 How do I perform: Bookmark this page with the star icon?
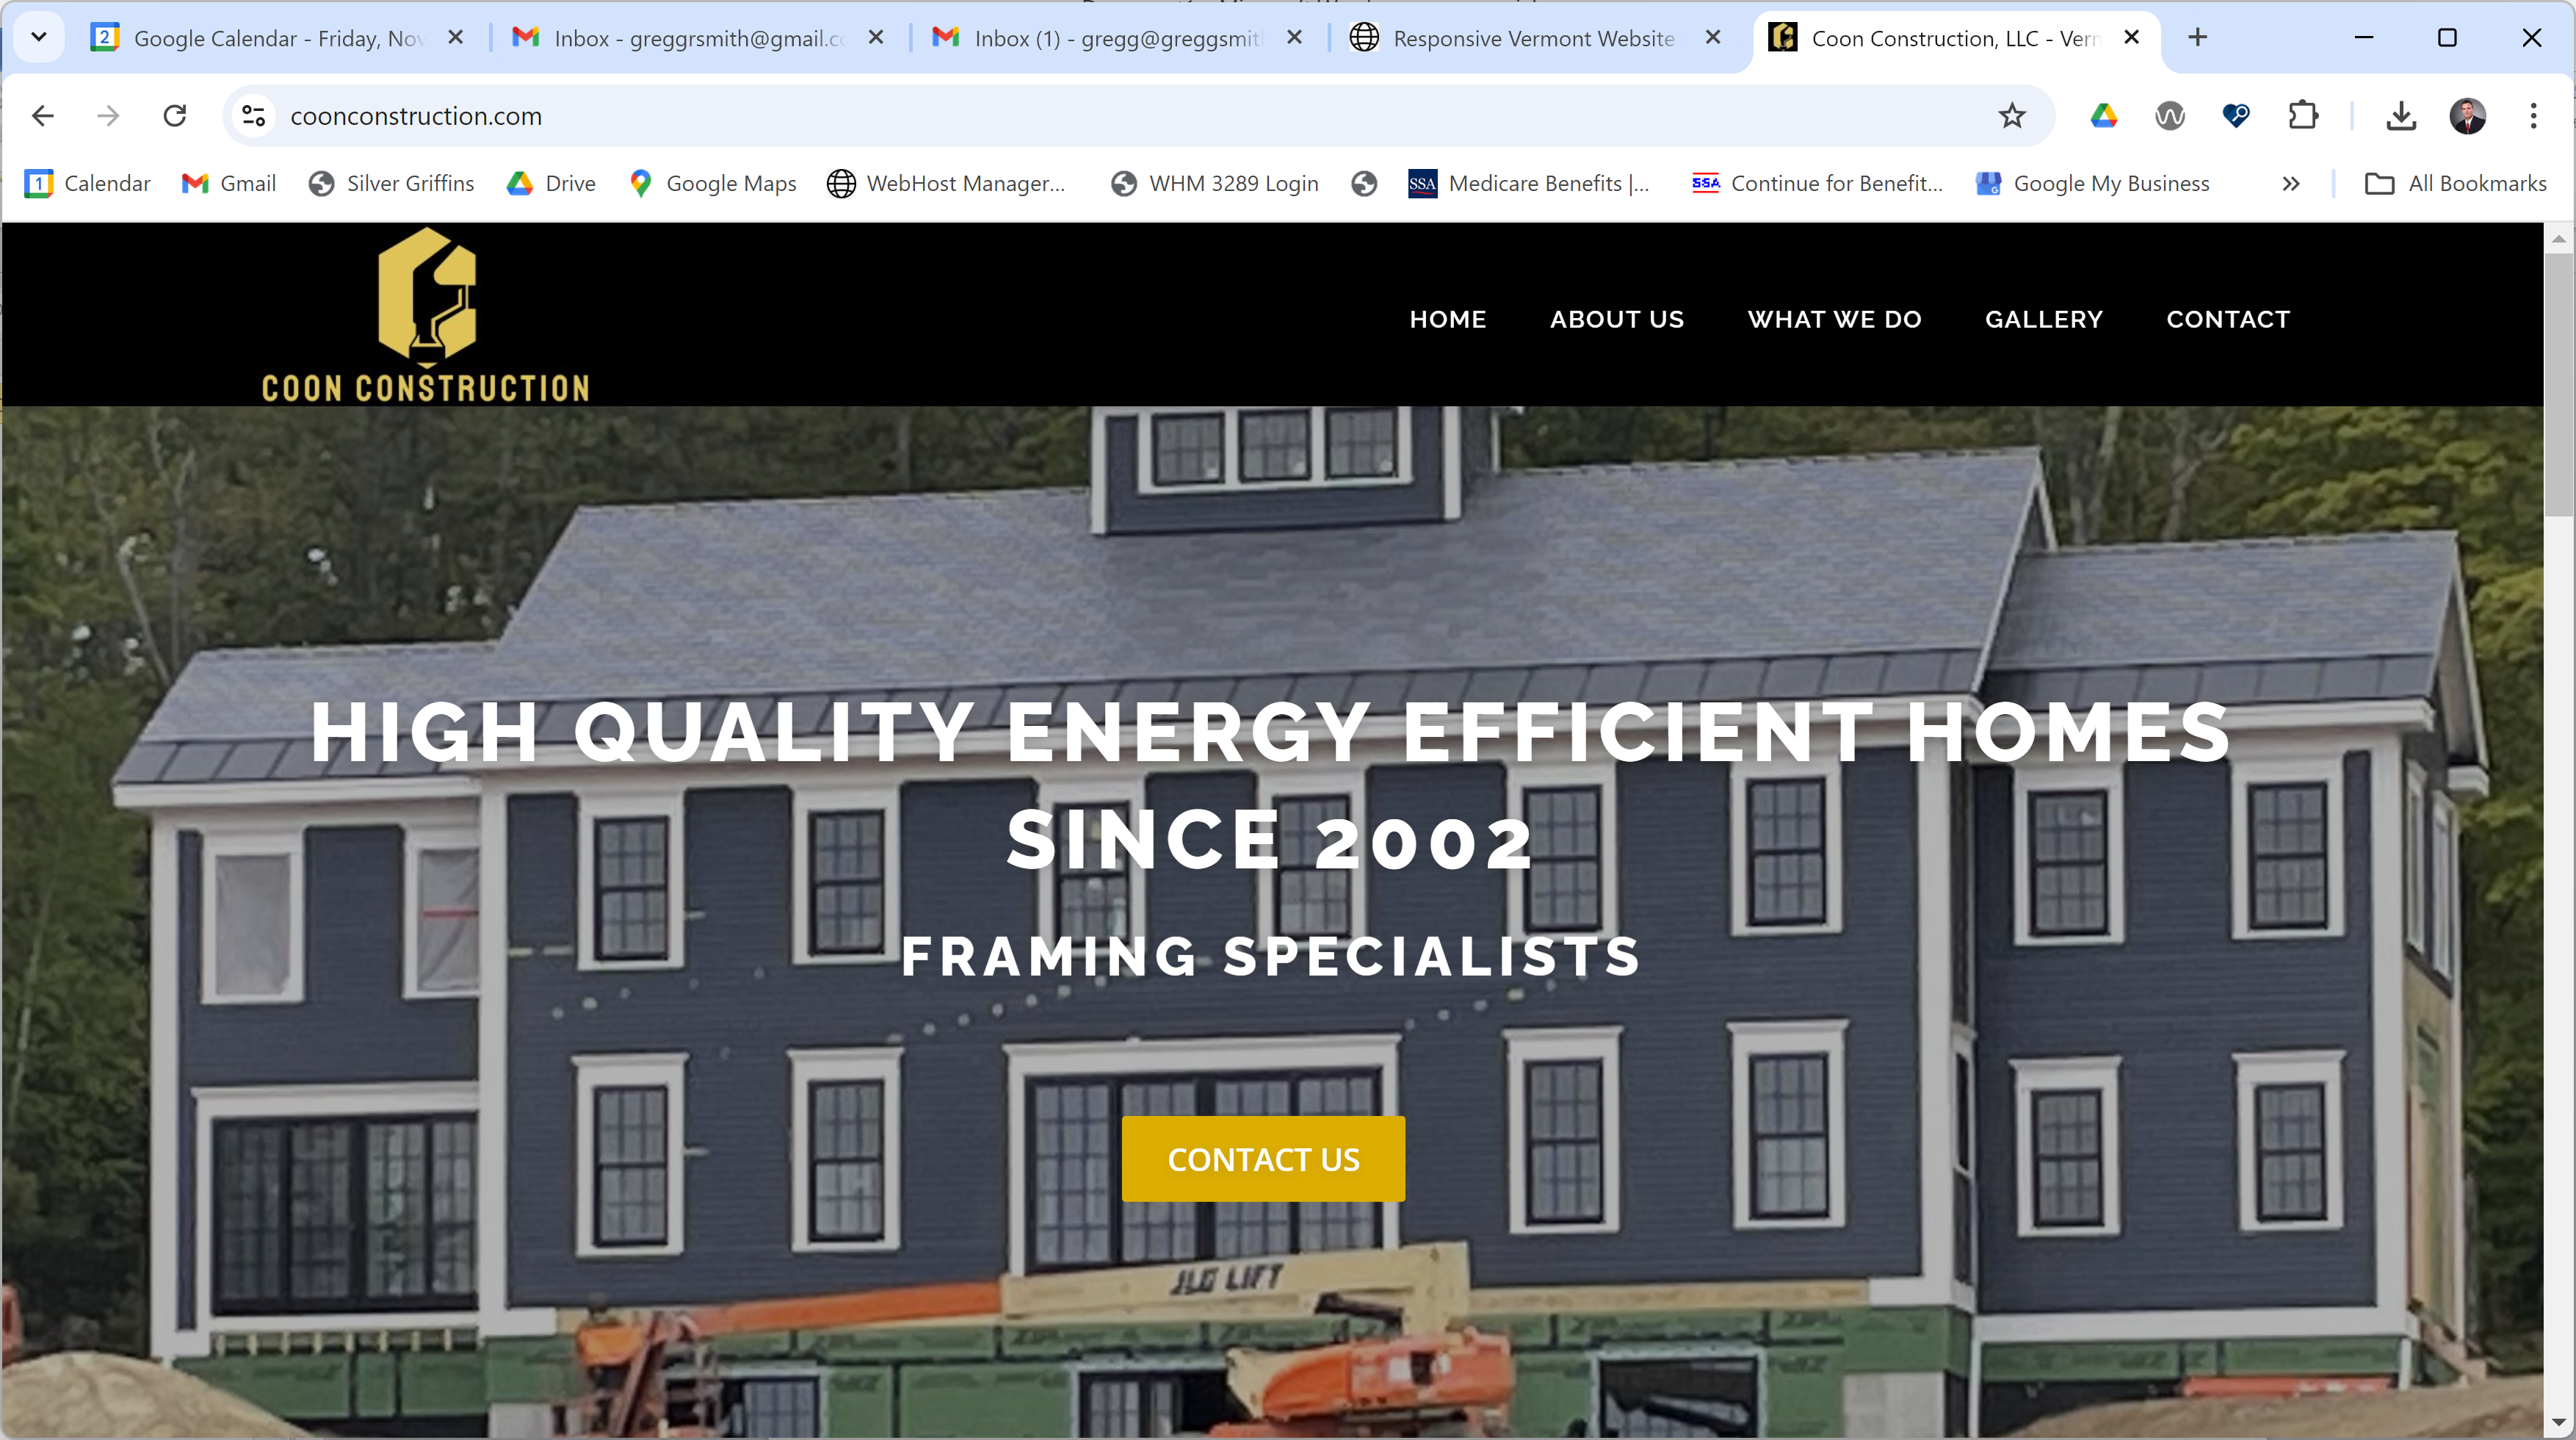pos(2011,116)
